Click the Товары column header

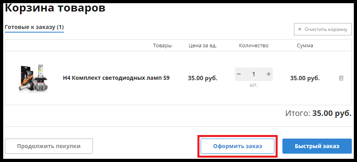tap(162, 46)
